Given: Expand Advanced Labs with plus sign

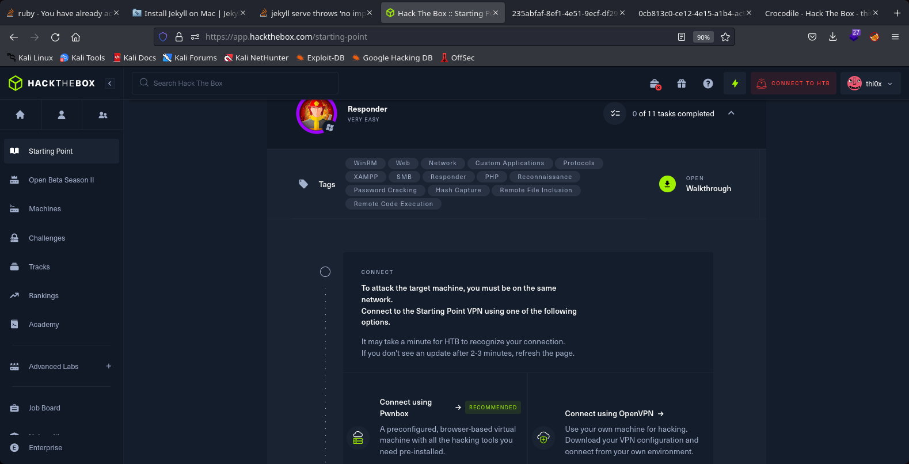Looking at the screenshot, I should [x=109, y=366].
